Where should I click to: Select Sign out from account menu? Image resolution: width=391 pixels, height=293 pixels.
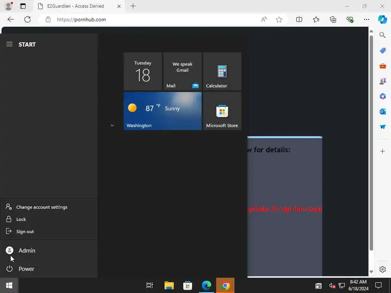[49, 232]
